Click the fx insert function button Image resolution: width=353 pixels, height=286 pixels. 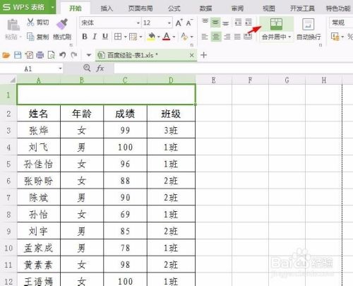(x=100, y=68)
